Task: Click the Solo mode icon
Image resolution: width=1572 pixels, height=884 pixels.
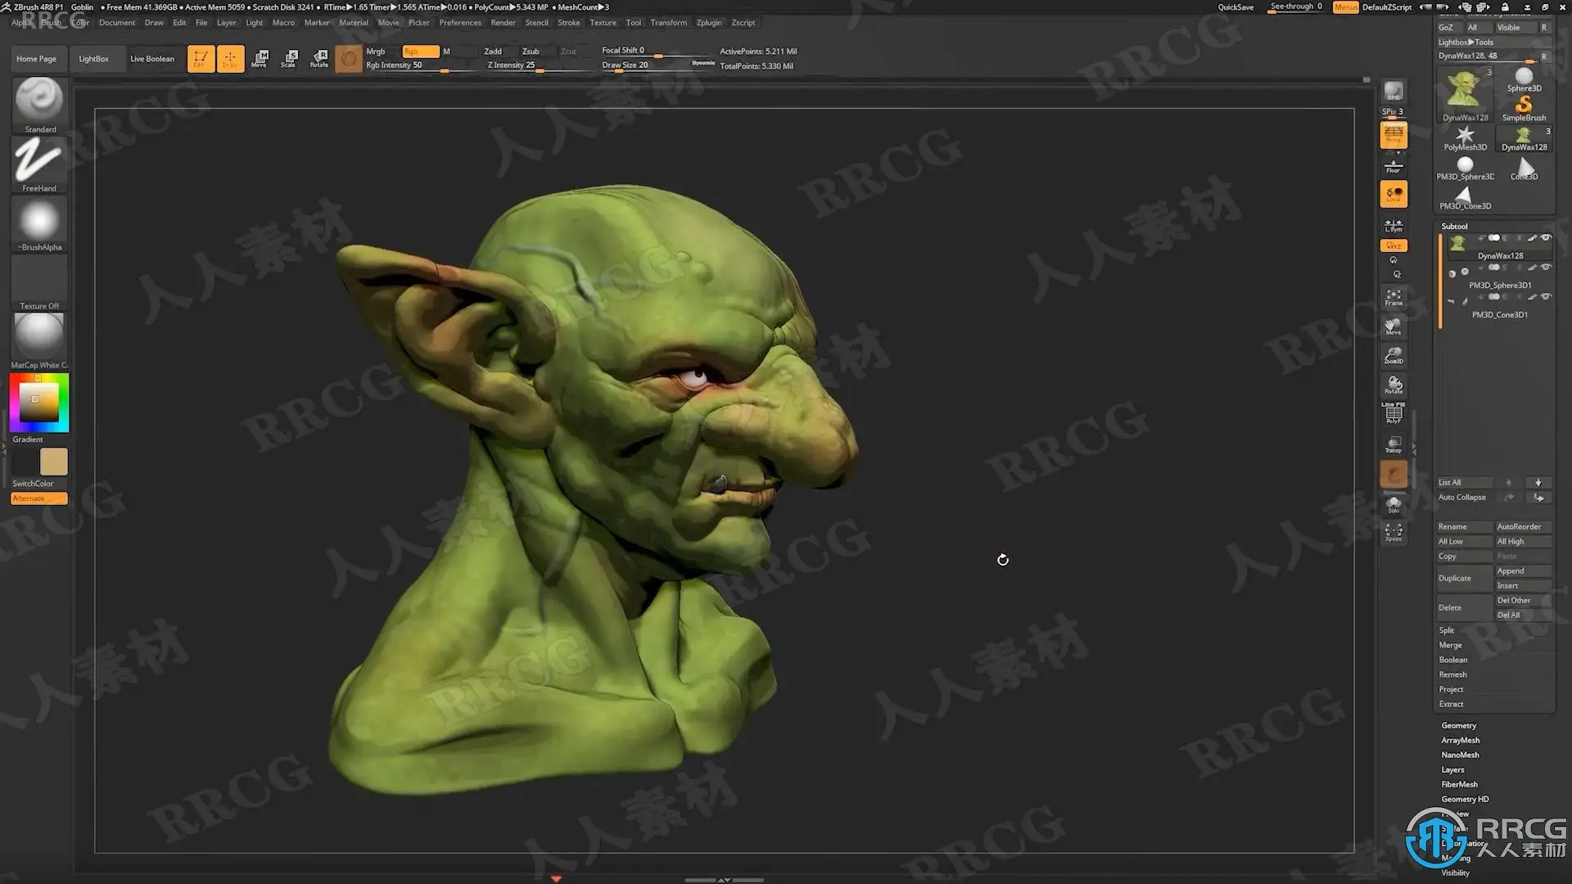Action: 1394,504
